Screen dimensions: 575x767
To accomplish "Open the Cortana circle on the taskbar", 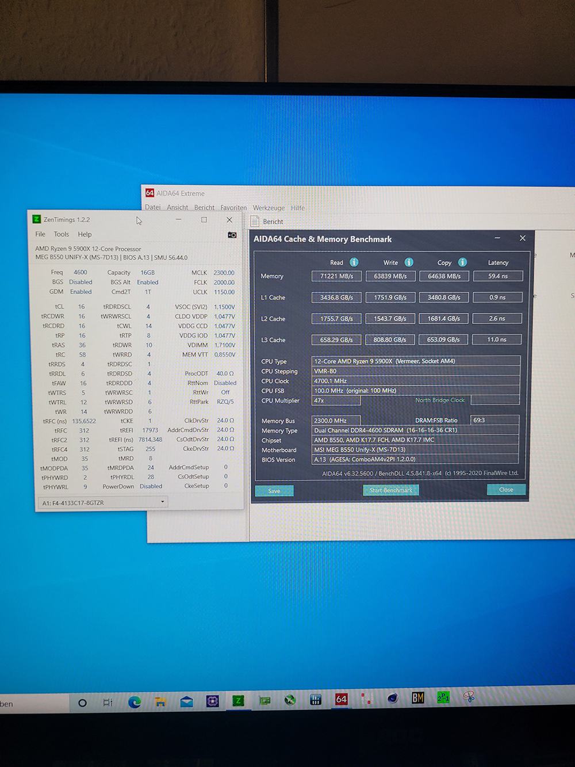I will [82, 703].
